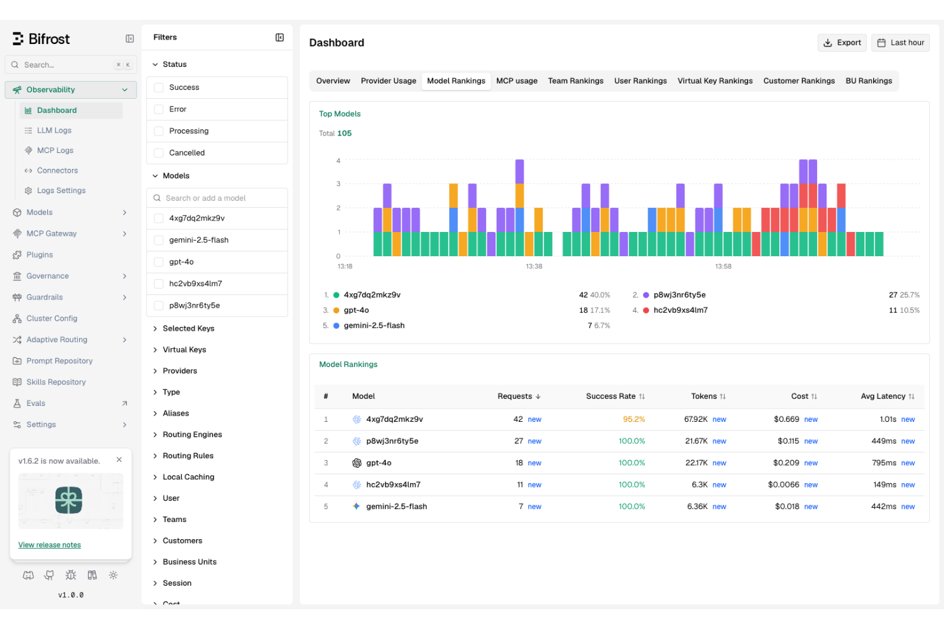Click the bug report icon

click(71, 575)
